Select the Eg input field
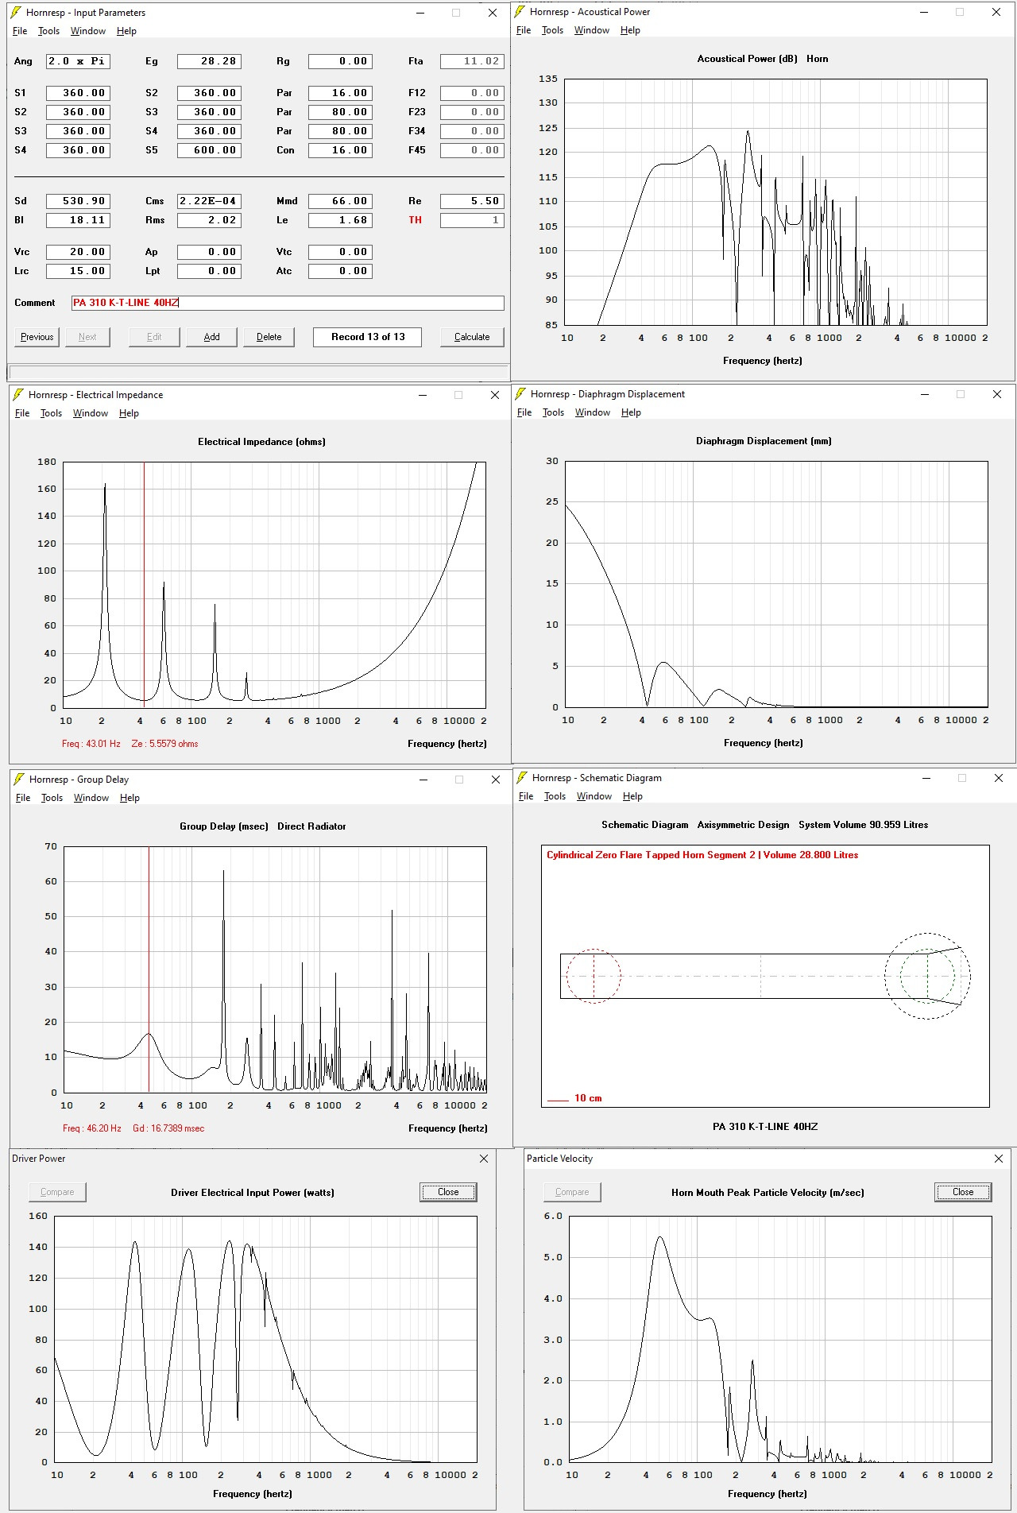The width and height of the screenshot is (1017, 1513). tap(209, 61)
